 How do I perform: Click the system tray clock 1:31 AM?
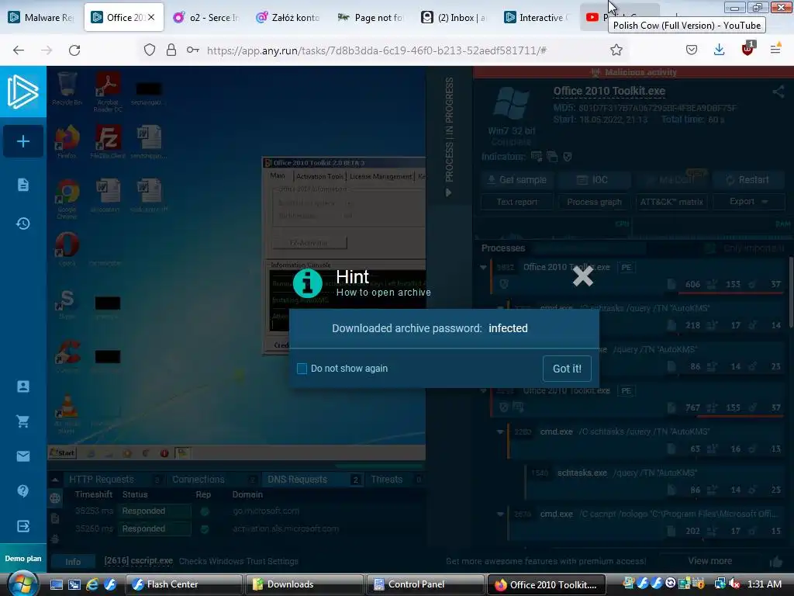(765, 584)
